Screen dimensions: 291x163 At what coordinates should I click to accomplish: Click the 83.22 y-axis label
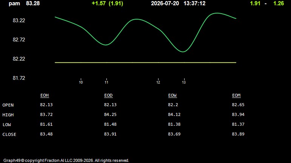point(19,20)
